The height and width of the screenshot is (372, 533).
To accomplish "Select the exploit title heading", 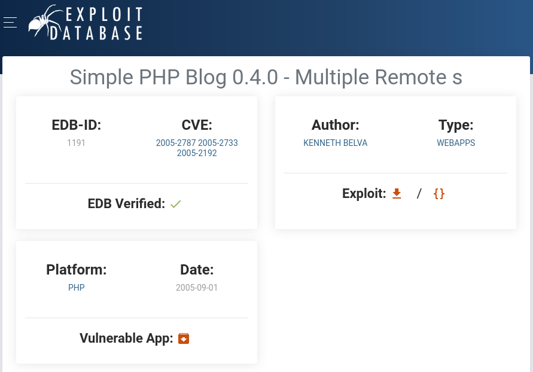I will [x=266, y=77].
